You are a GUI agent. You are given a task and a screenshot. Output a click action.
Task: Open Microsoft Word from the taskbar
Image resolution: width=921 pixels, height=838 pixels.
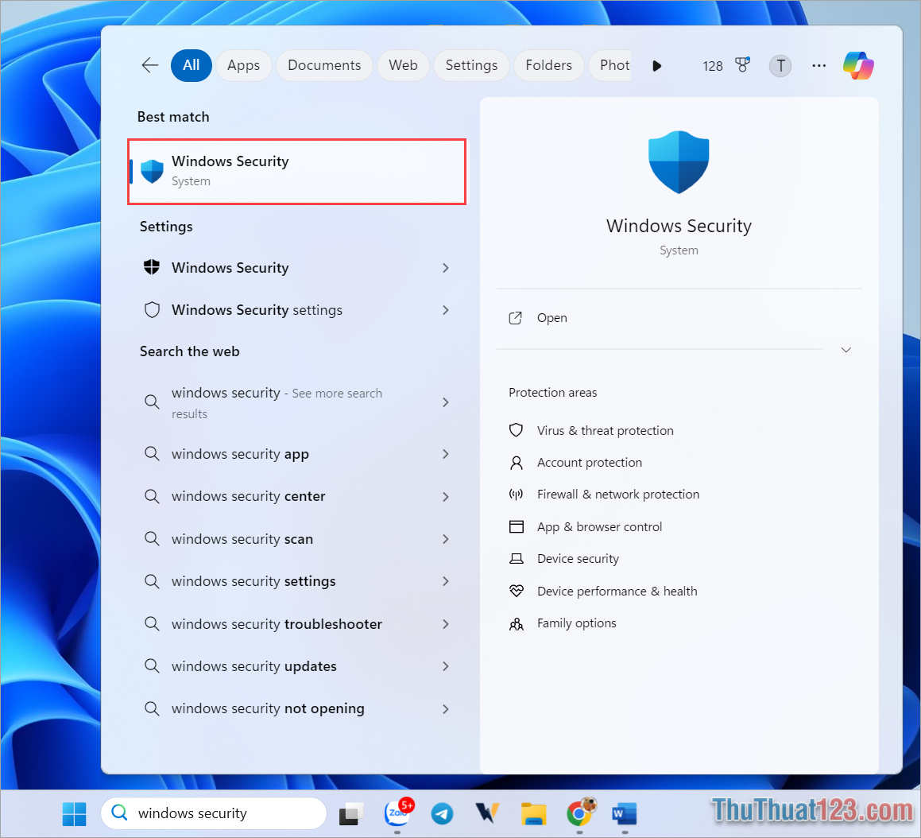point(625,814)
